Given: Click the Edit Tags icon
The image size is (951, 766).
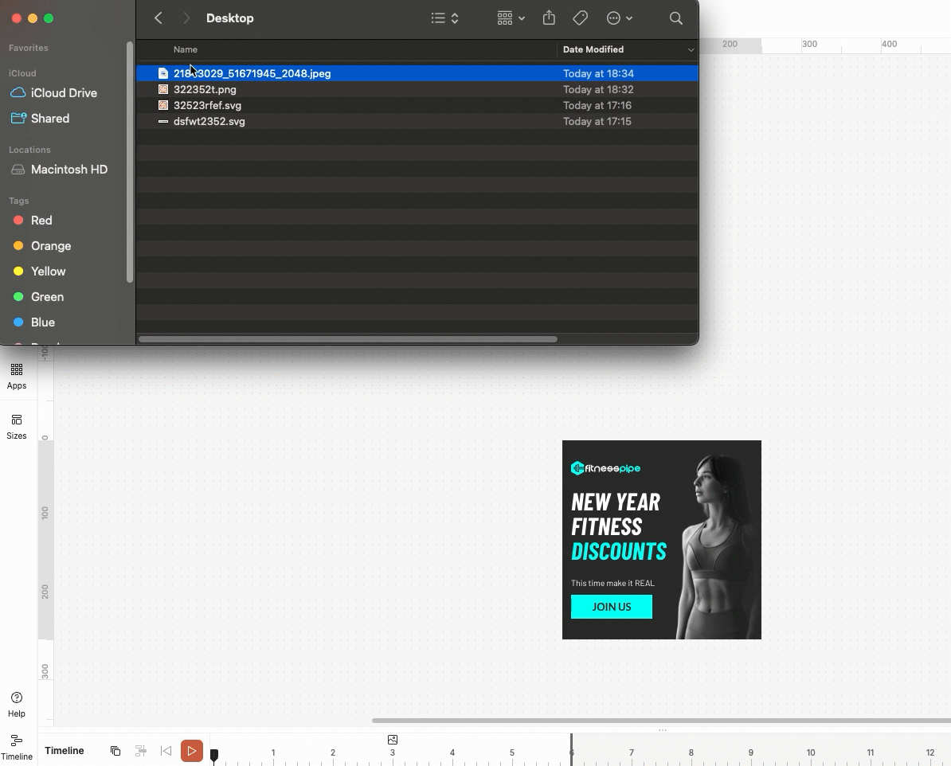Looking at the screenshot, I should pos(581,18).
